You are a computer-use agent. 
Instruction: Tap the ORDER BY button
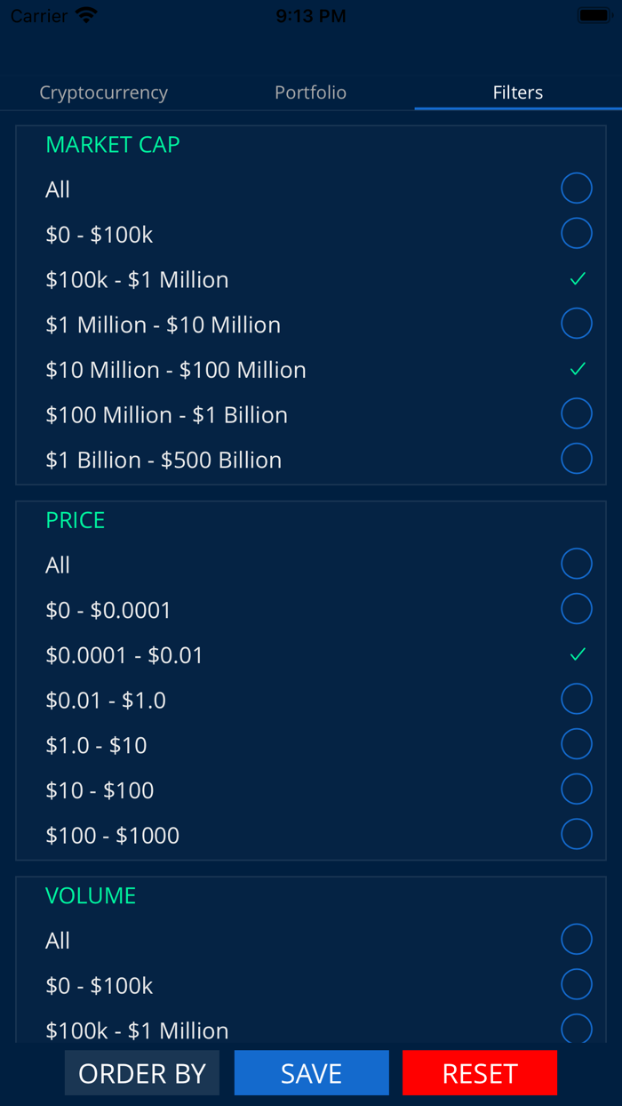point(141,1072)
